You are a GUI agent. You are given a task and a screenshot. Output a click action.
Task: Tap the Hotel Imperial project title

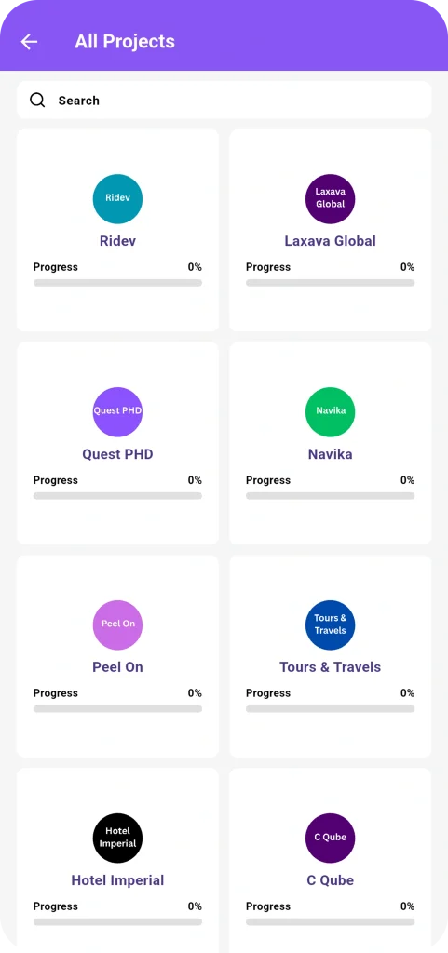coord(117,880)
